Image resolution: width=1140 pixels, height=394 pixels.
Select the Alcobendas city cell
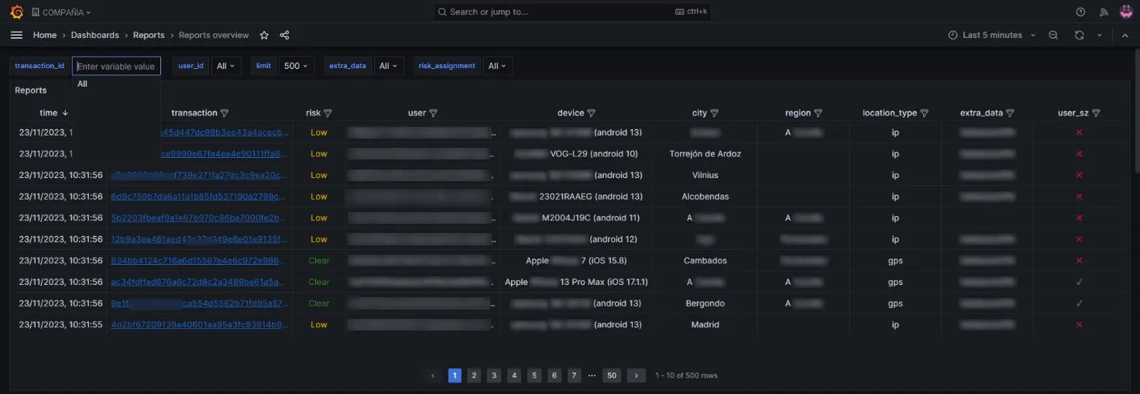(x=705, y=197)
